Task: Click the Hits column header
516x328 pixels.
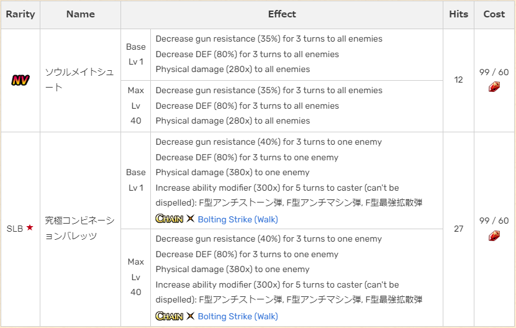Action: [458, 14]
